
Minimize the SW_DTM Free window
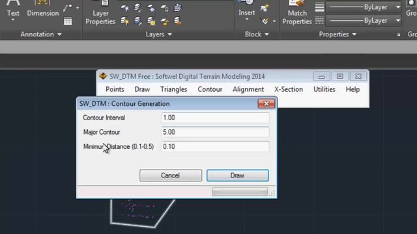(x=321, y=77)
